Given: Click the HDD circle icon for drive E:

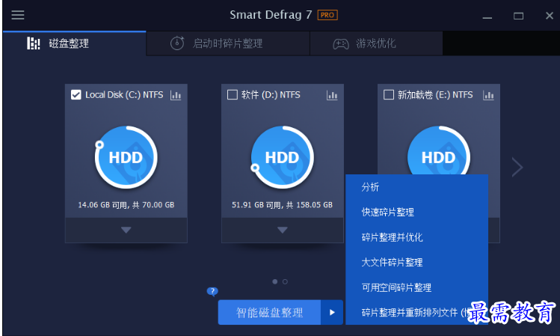Looking at the screenshot, I should coord(439,151).
